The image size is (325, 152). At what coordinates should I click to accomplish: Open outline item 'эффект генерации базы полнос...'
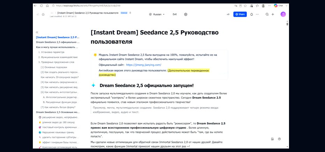coord(59,142)
